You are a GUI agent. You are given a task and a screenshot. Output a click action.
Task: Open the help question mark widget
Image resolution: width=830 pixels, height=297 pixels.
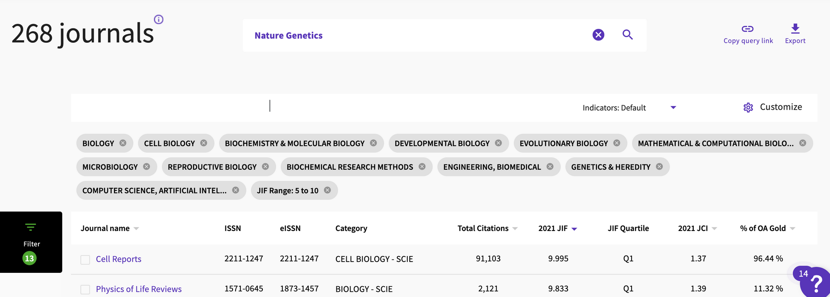[x=815, y=283]
